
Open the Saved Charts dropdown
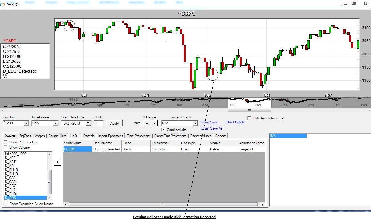pyautogui.click(x=195, y=123)
